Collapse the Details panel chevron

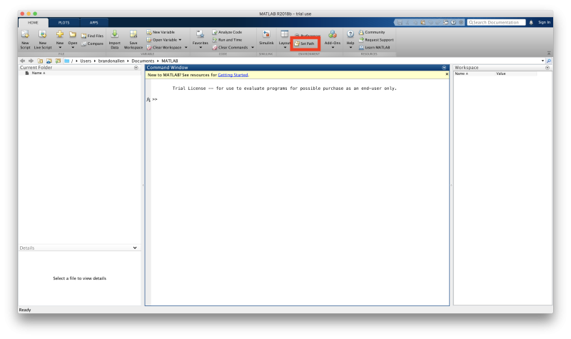pyautogui.click(x=135, y=248)
